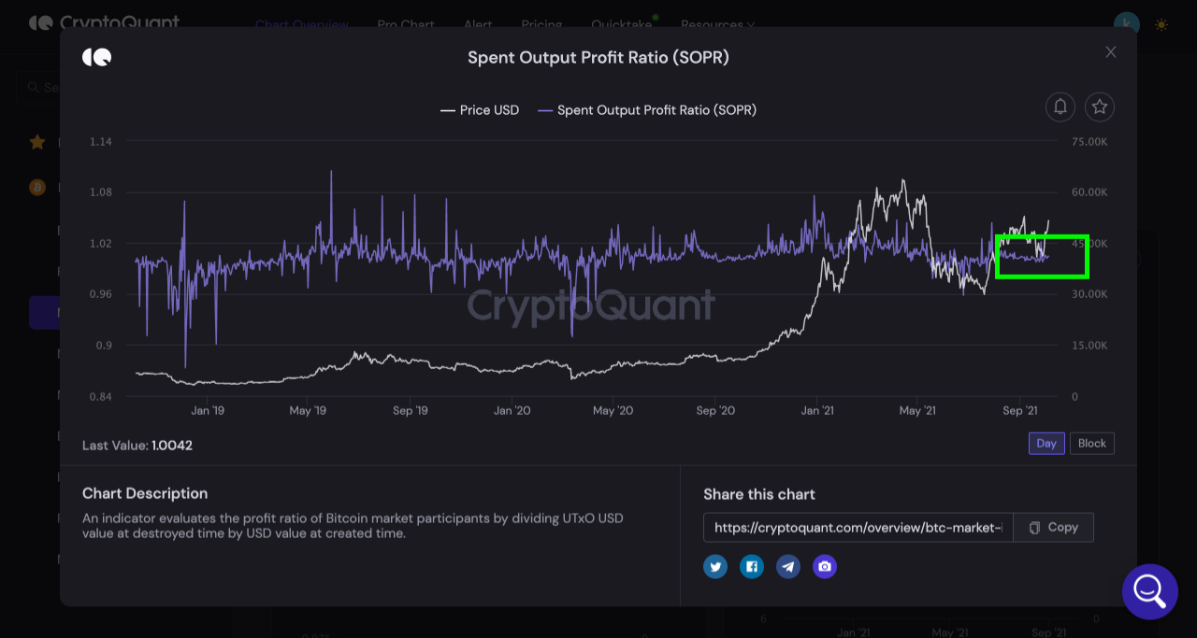The width and height of the screenshot is (1197, 638).
Task: Expand the Resources dropdown
Action: (x=717, y=25)
